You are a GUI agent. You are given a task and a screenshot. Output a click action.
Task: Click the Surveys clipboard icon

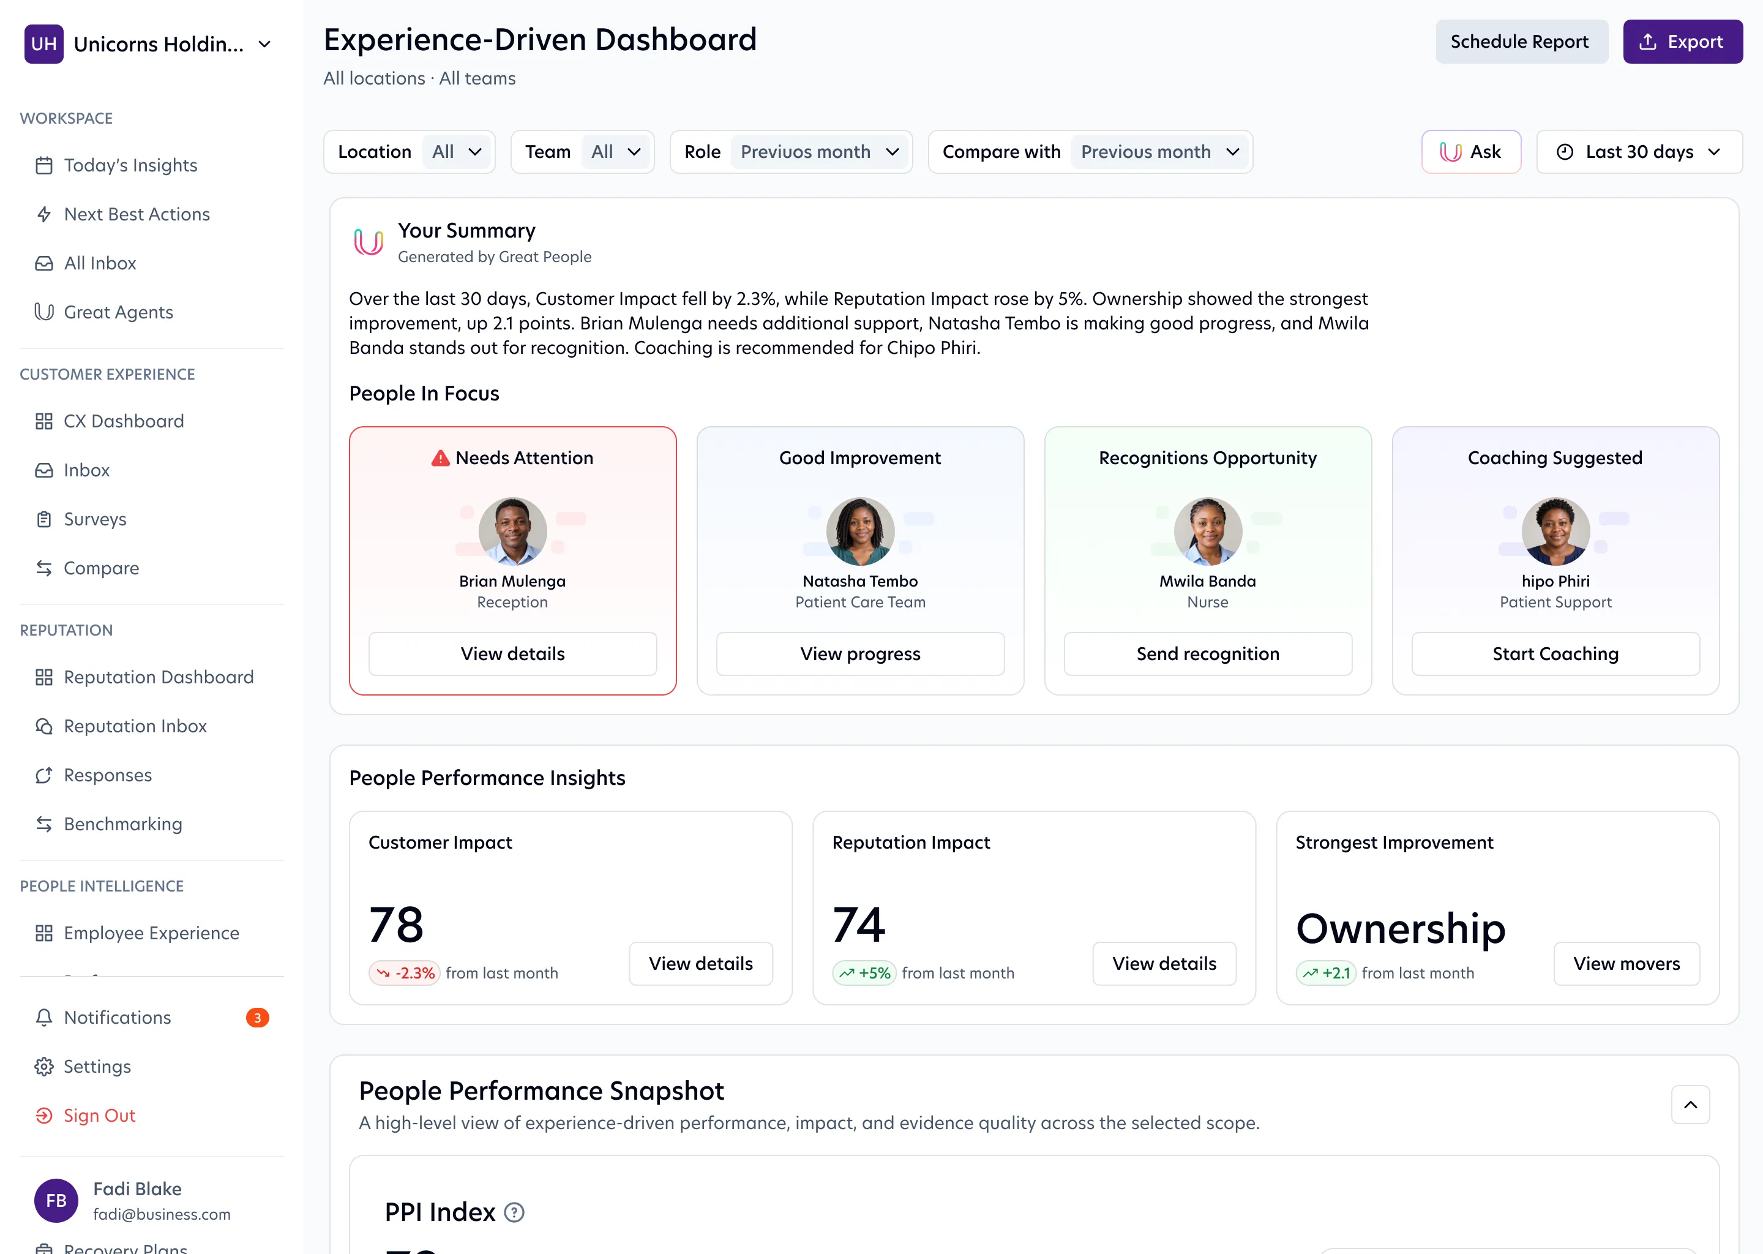point(44,519)
